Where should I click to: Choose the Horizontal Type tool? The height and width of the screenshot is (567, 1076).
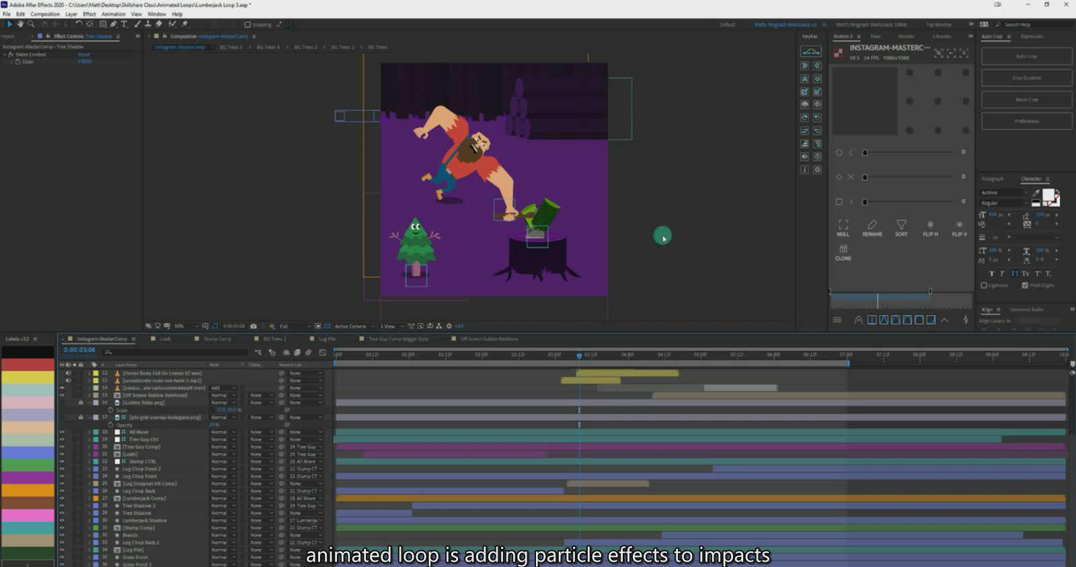coord(124,24)
